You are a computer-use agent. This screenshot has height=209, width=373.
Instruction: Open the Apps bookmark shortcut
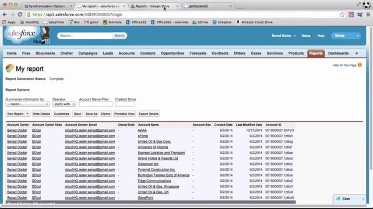point(9,22)
